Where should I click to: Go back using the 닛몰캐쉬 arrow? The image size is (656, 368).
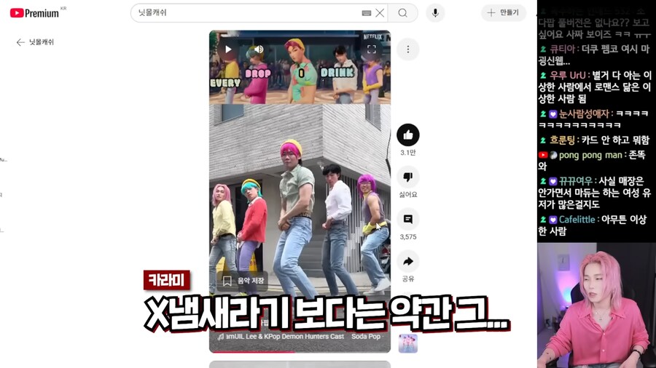(20, 42)
